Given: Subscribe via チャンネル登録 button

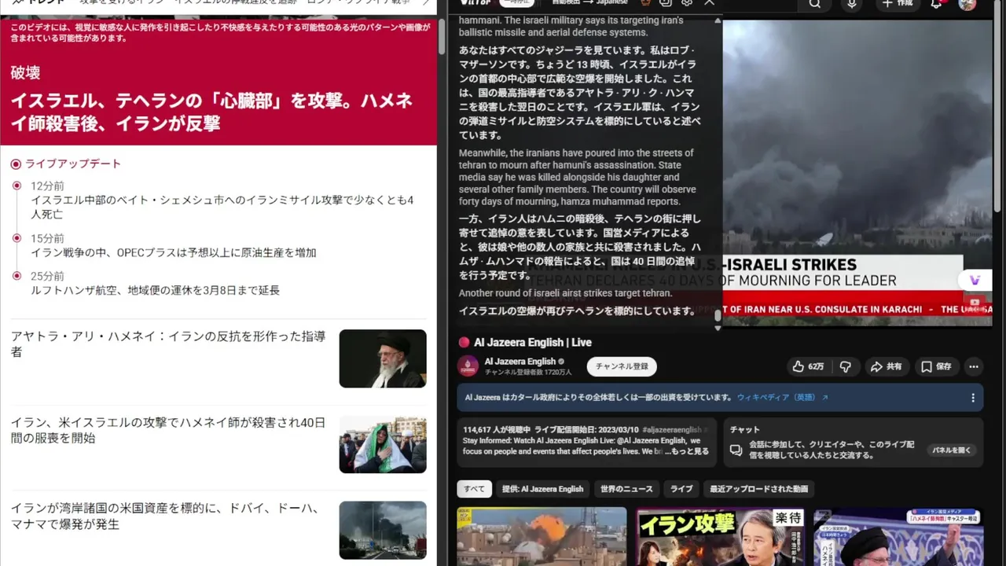Looking at the screenshot, I should coord(622,366).
